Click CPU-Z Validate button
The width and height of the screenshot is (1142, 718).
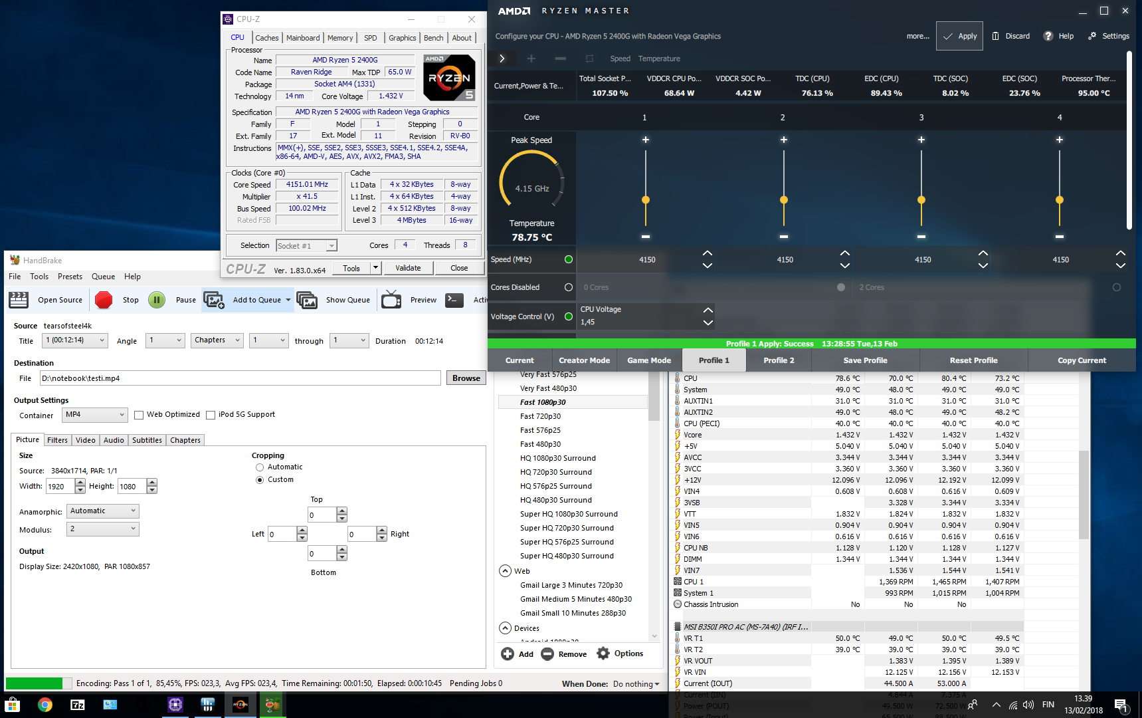click(408, 268)
